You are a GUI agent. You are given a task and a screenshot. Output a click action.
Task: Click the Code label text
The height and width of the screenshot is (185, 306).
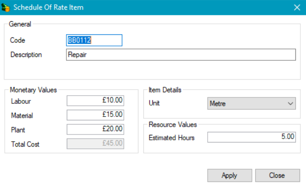coord(17,40)
